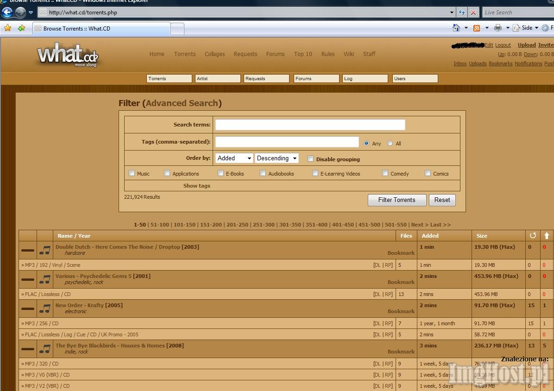Click the Next > pagination link

pyautogui.click(x=420, y=225)
